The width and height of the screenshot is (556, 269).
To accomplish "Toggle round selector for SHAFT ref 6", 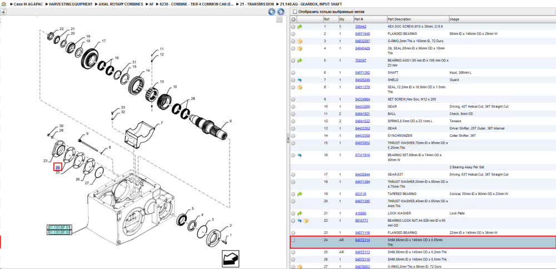I will pyautogui.click(x=293, y=73).
